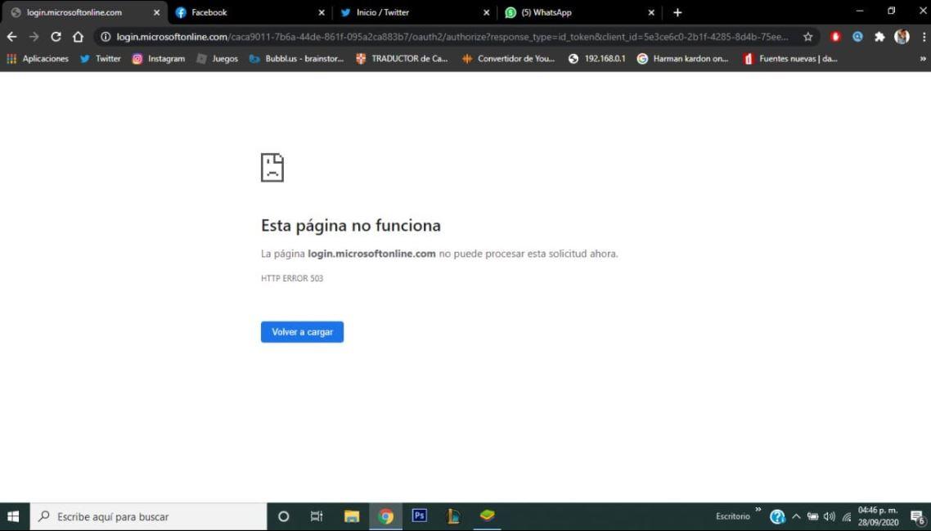Click the back navigation arrow

click(x=11, y=37)
